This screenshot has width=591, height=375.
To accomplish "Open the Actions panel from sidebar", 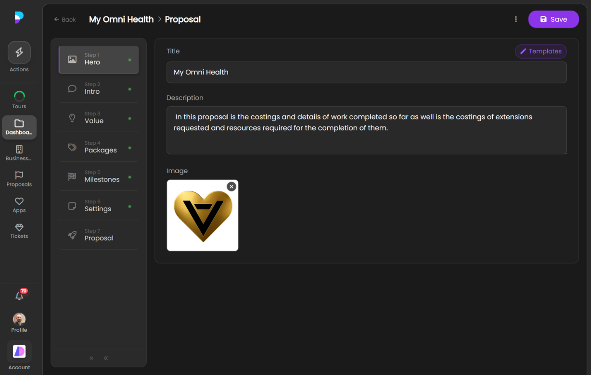I will coord(19,52).
